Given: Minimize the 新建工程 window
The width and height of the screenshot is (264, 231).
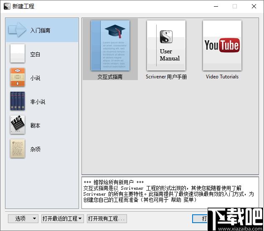Looking at the screenshot, I should point(216,6).
